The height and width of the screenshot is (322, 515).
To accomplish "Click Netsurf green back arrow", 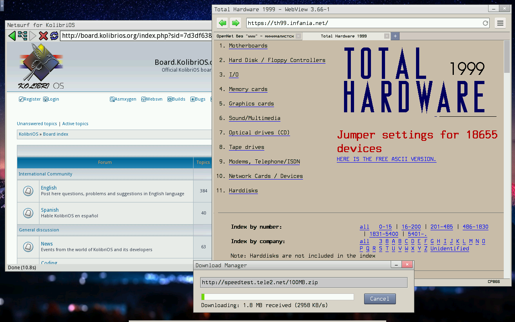I will pyautogui.click(x=12, y=36).
